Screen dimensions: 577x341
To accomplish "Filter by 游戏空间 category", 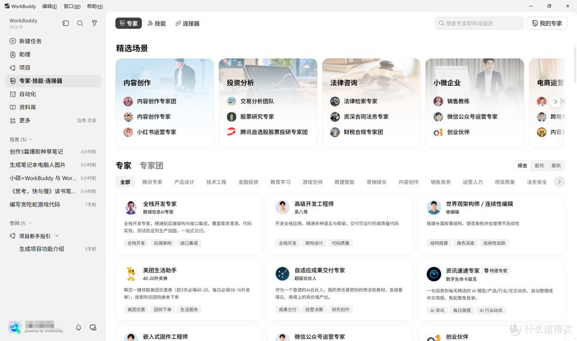I will point(313,182).
